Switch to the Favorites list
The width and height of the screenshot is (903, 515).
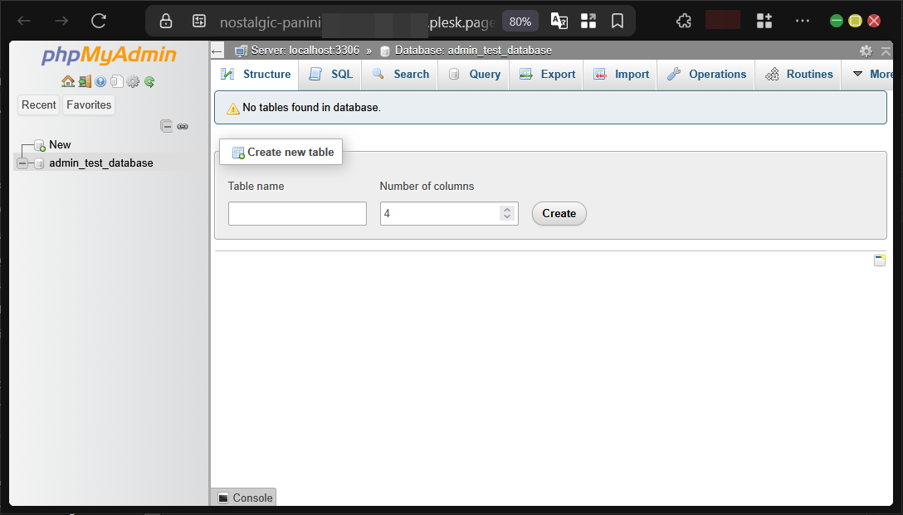pyautogui.click(x=88, y=105)
